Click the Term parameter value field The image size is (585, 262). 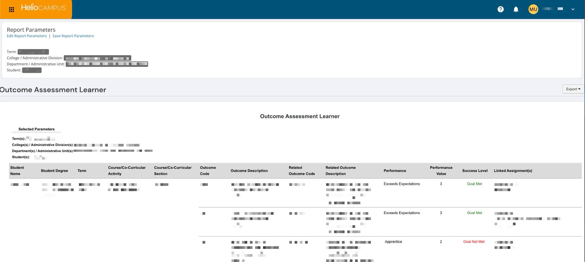coord(33,52)
